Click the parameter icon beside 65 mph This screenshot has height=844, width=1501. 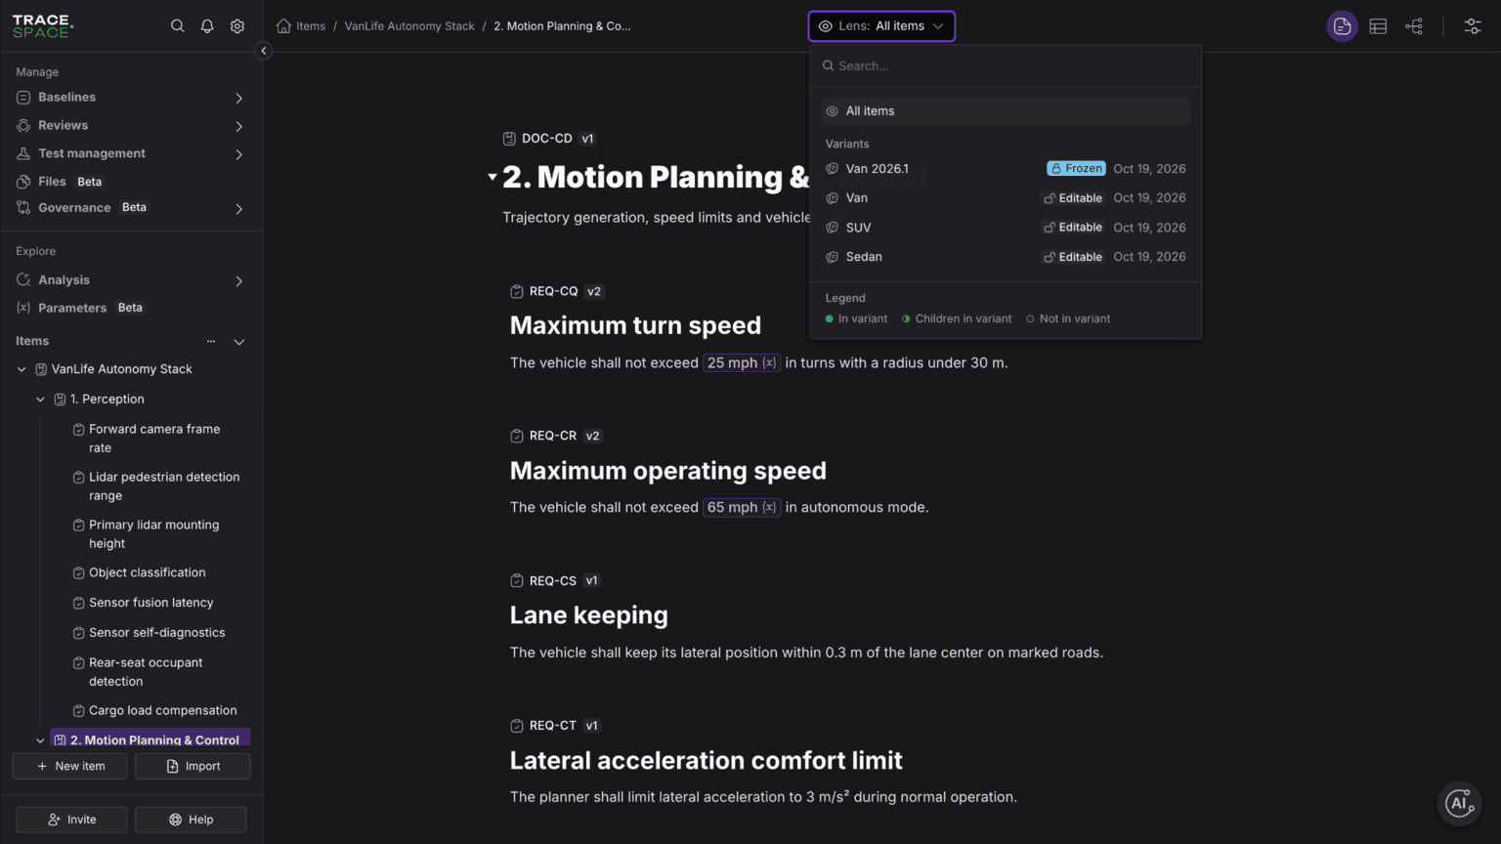click(x=770, y=507)
